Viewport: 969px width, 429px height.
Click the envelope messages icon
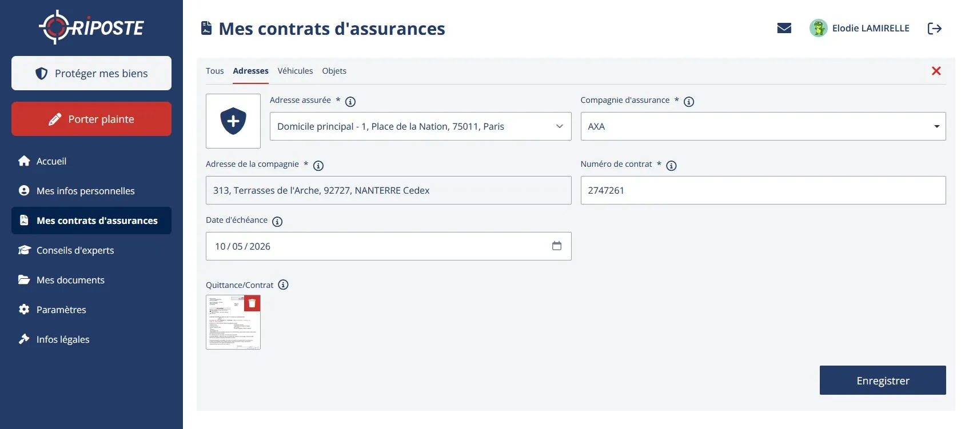pos(784,28)
